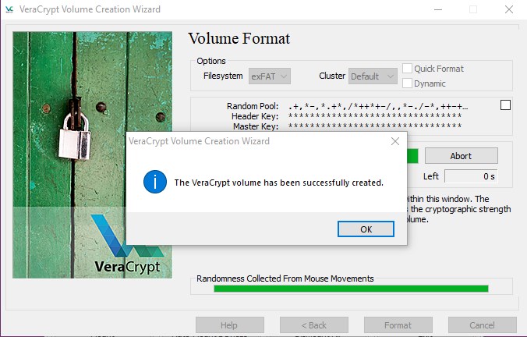
Task: Close the success message dialog
Action: coord(395,141)
